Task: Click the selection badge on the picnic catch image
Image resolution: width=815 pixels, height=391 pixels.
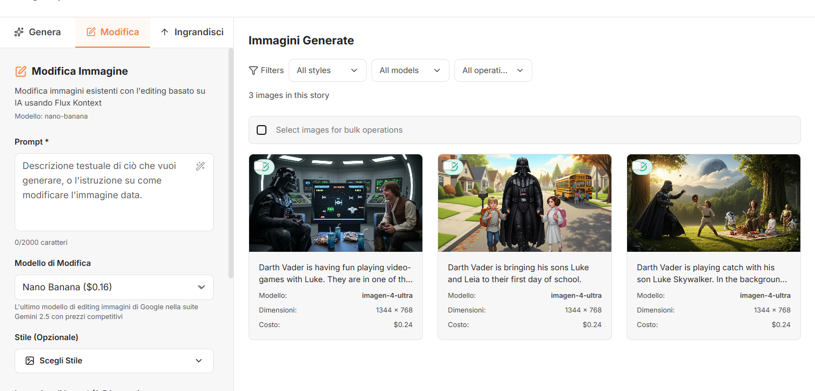Action: pos(642,167)
